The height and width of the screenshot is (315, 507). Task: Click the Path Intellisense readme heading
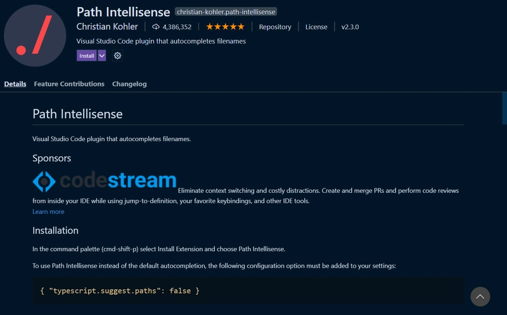(x=77, y=114)
